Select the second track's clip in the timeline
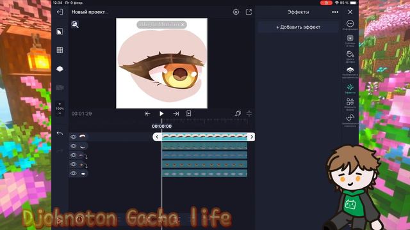Viewport: 410px width, 230px height. 204,146
